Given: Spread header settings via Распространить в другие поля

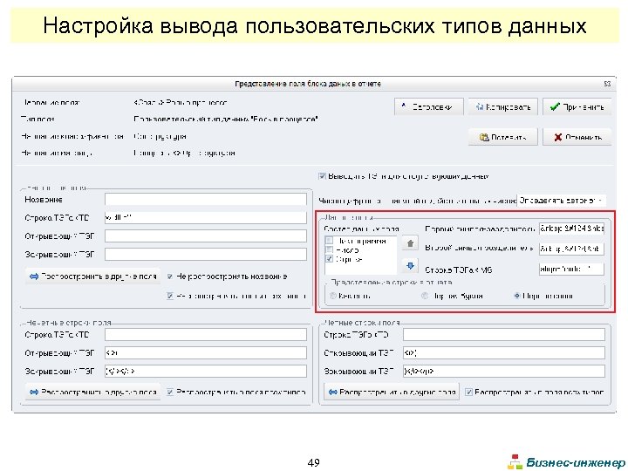Looking at the screenshot, I should [x=92, y=276].
